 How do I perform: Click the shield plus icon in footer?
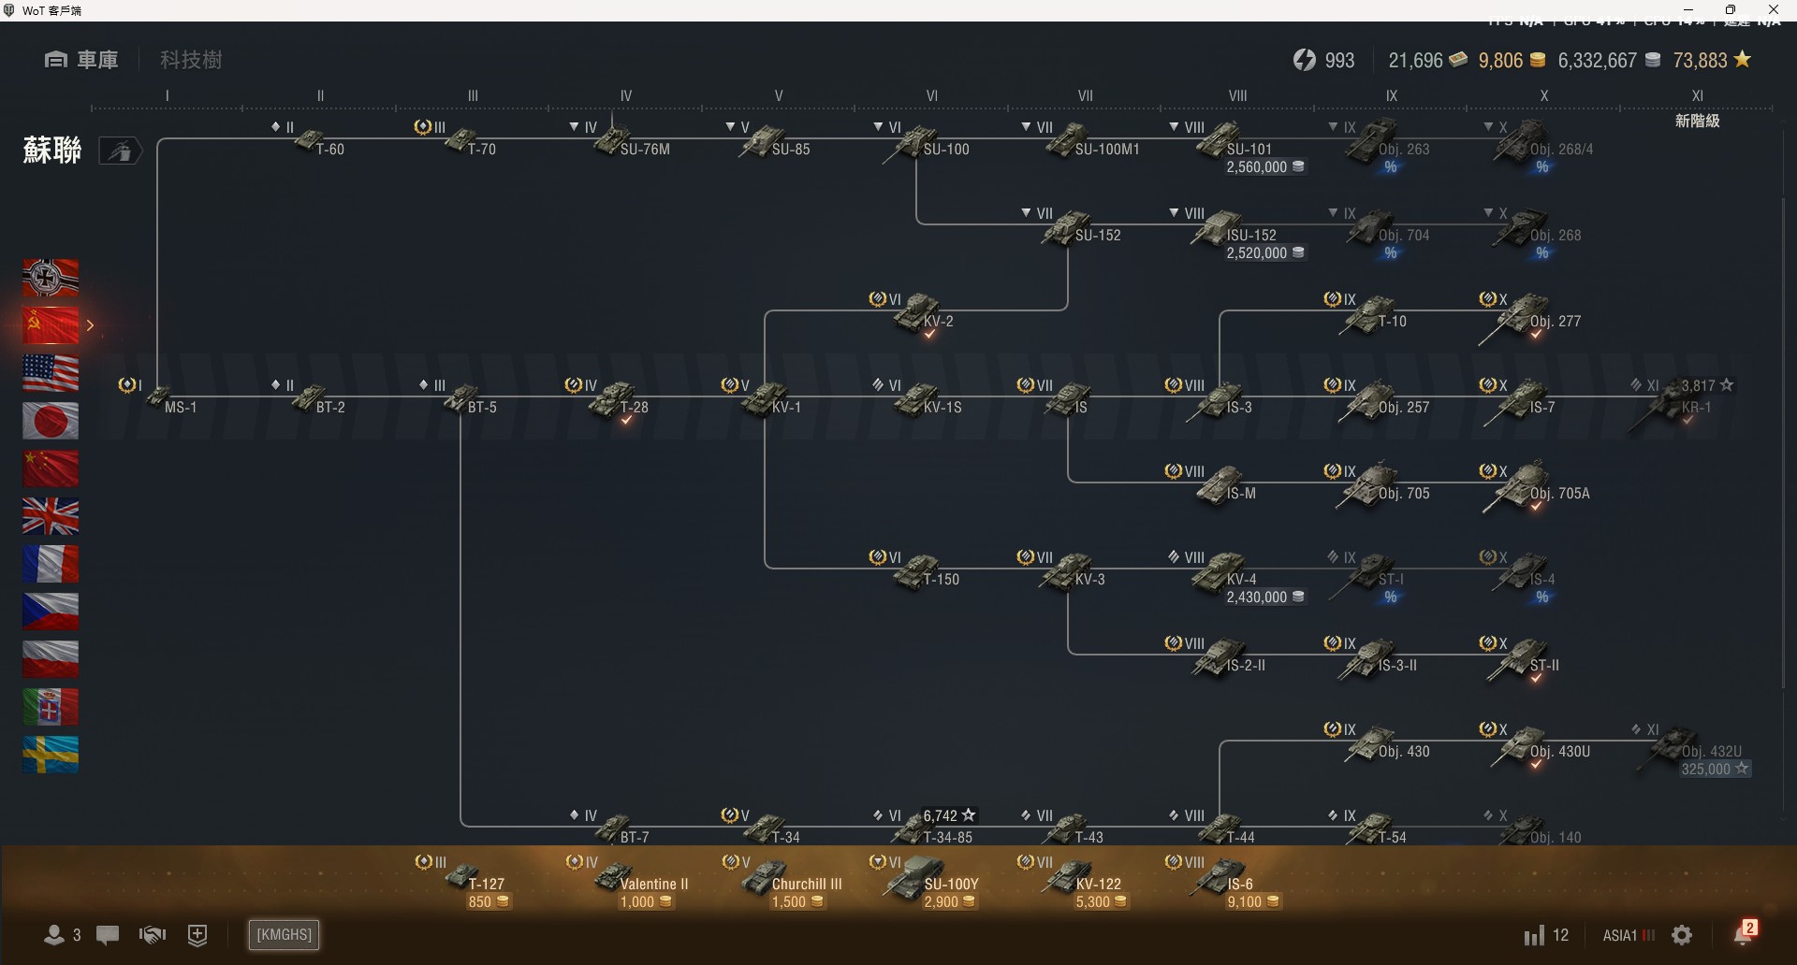tap(197, 935)
